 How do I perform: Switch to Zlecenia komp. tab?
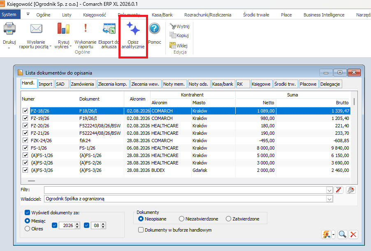pos(113,84)
